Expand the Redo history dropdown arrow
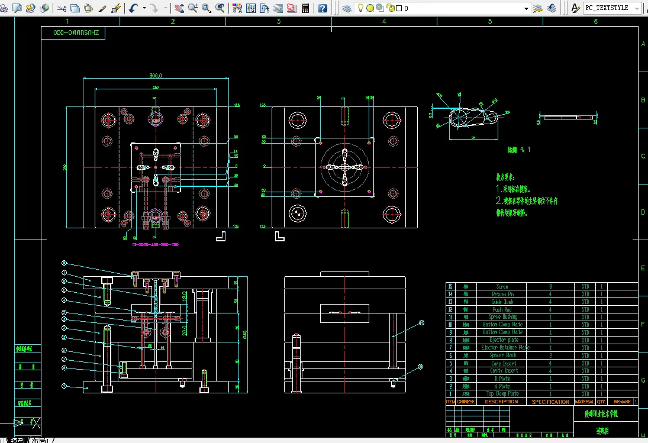 [165, 8]
